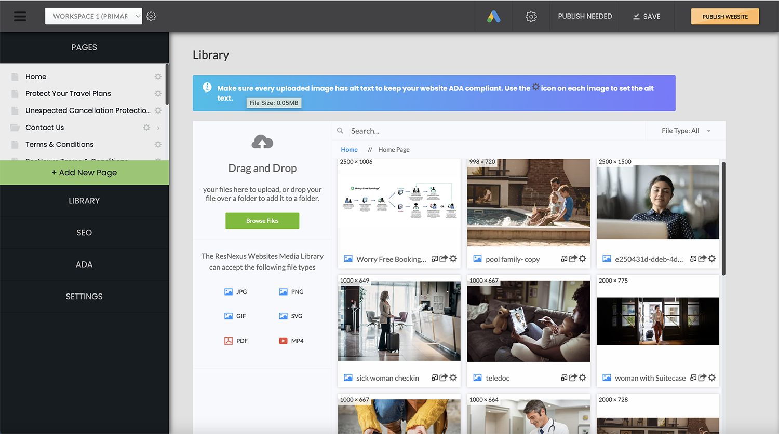Screen dimensions: 779x434
Task: Open the woman at laptop thumbnail
Action: pyautogui.click(x=657, y=202)
